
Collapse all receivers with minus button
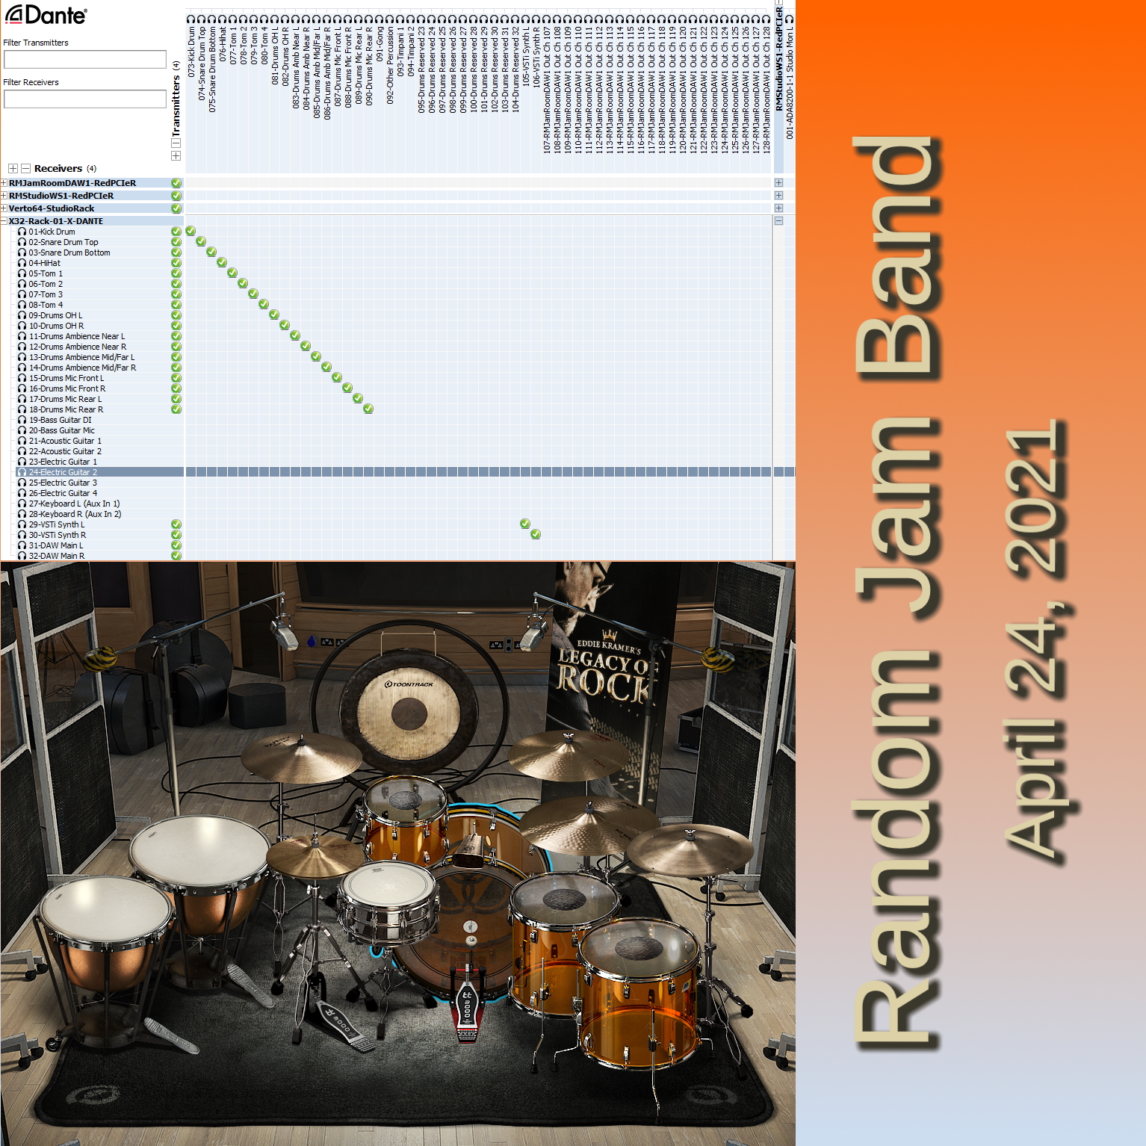(x=25, y=169)
